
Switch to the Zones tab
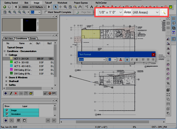pos(33,39)
